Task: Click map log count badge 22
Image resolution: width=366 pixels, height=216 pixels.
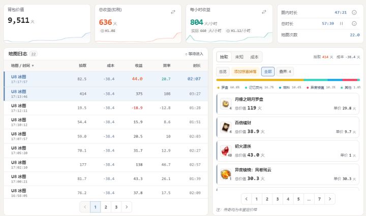Action: [x=34, y=54]
